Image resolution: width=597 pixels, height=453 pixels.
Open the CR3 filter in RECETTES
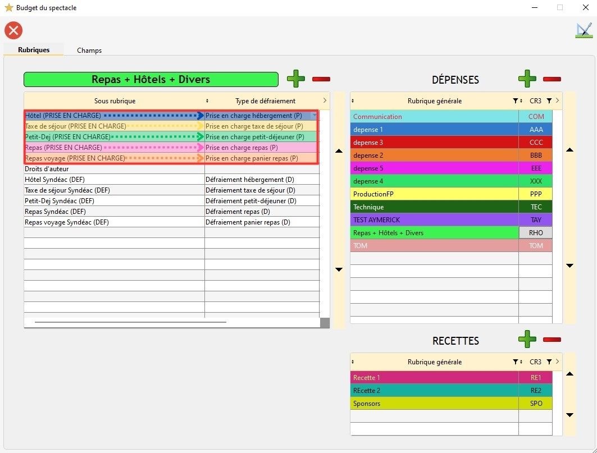(549, 362)
